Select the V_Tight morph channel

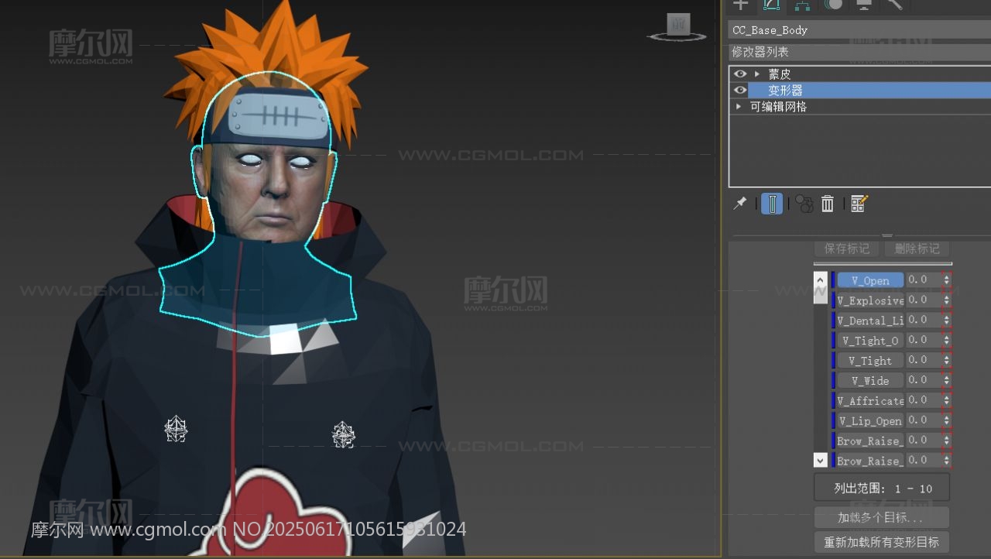(870, 361)
